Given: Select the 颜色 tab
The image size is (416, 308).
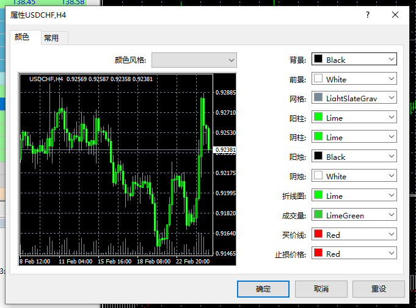Looking at the screenshot, I should click(22, 37).
